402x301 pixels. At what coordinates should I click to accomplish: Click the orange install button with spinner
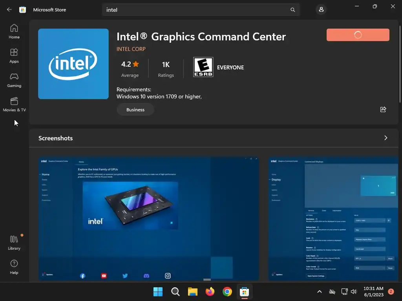click(x=358, y=35)
